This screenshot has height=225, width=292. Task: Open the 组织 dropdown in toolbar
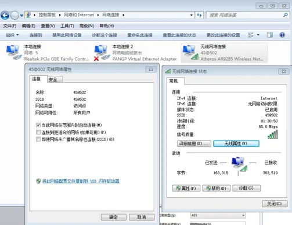pos(12,35)
